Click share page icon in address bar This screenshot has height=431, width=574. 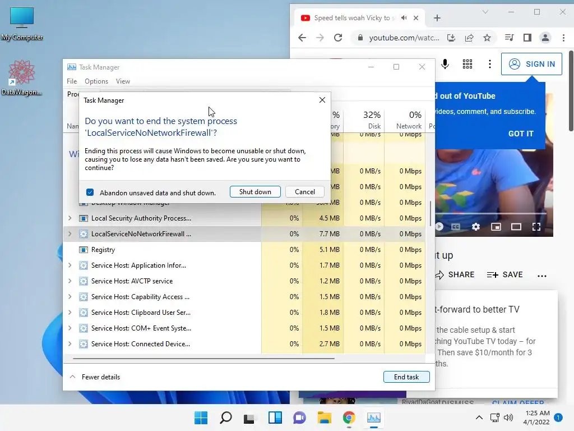pyautogui.click(x=469, y=38)
